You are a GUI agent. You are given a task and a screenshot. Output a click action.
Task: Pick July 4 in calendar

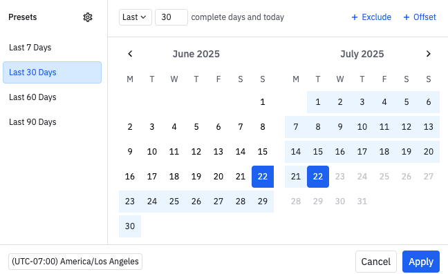[x=384, y=102]
